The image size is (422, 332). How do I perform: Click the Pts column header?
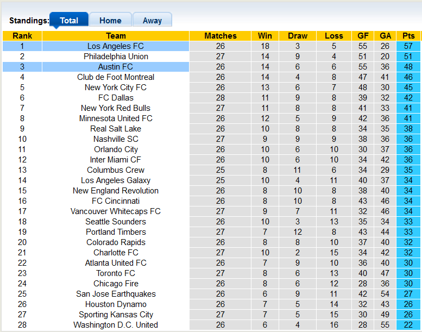(x=408, y=36)
